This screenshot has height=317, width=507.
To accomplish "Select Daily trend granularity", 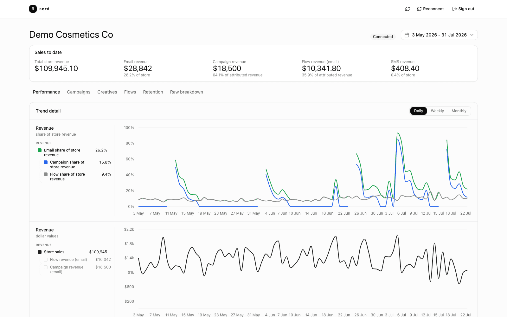I will [419, 111].
